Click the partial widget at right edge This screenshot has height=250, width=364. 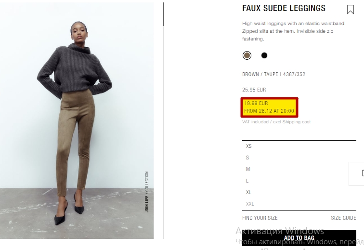(356, 174)
